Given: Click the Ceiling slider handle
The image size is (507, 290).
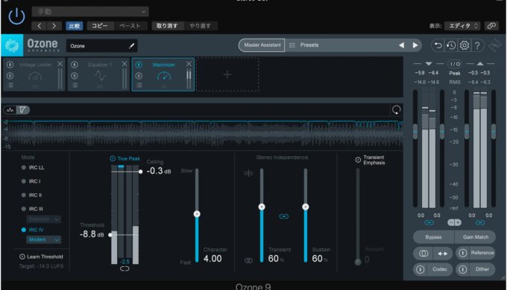Looking at the screenshot, I should [140, 172].
